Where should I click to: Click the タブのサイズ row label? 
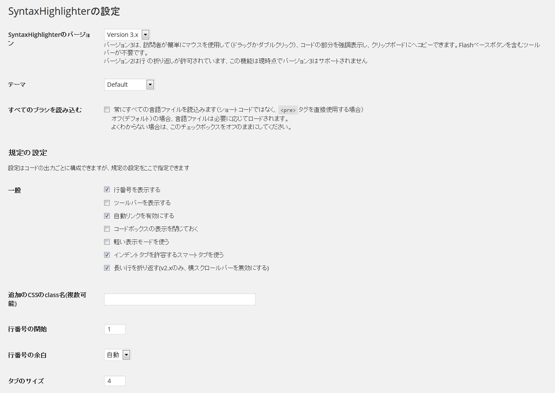26,381
